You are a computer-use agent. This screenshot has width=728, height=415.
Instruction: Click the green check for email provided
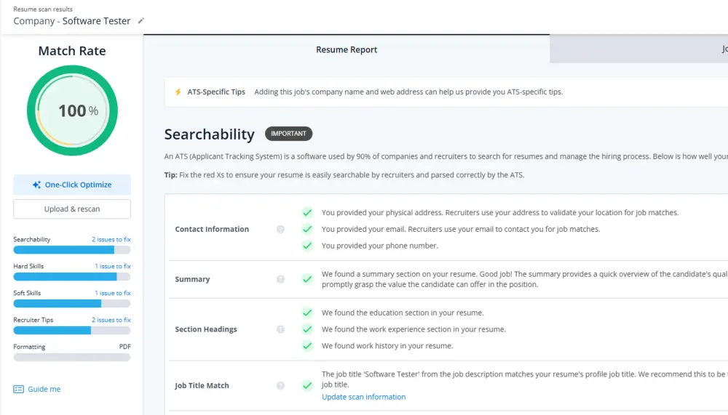tap(307, 229)
